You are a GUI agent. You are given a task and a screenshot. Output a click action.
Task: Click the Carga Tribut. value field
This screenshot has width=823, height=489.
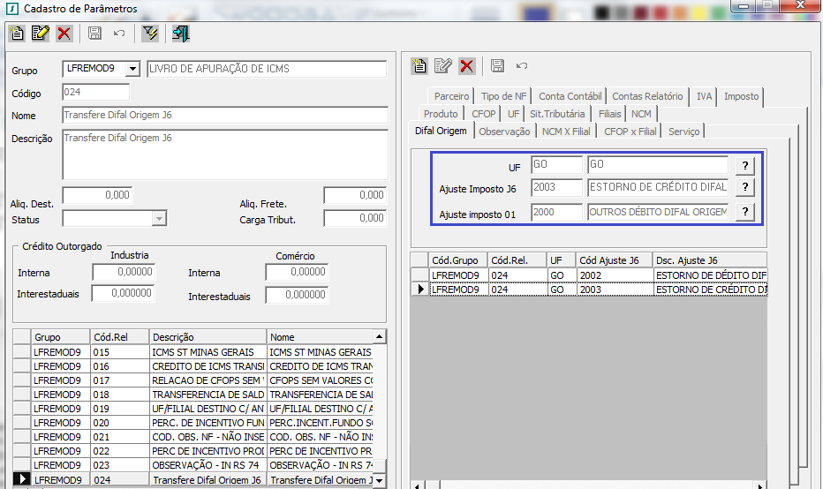[x=355, y=218]
